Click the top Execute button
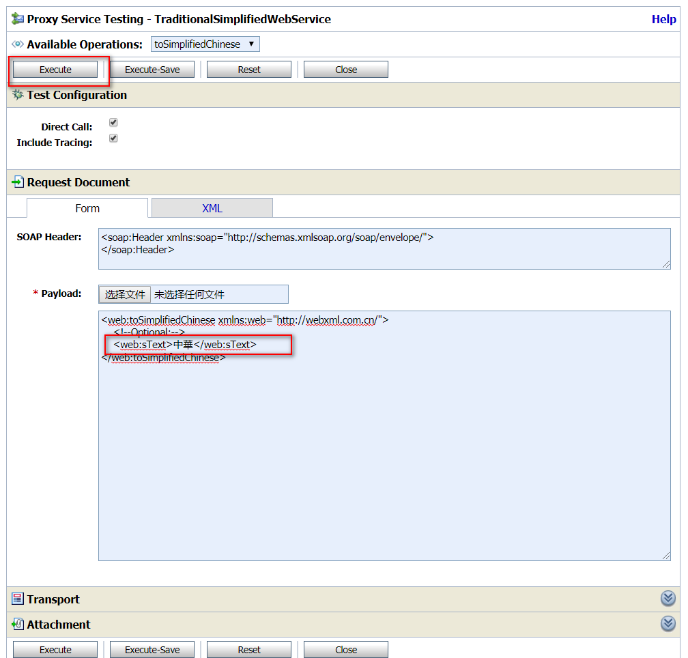The height and width of the screenshot is (658, 688). (x=55, y=70)
